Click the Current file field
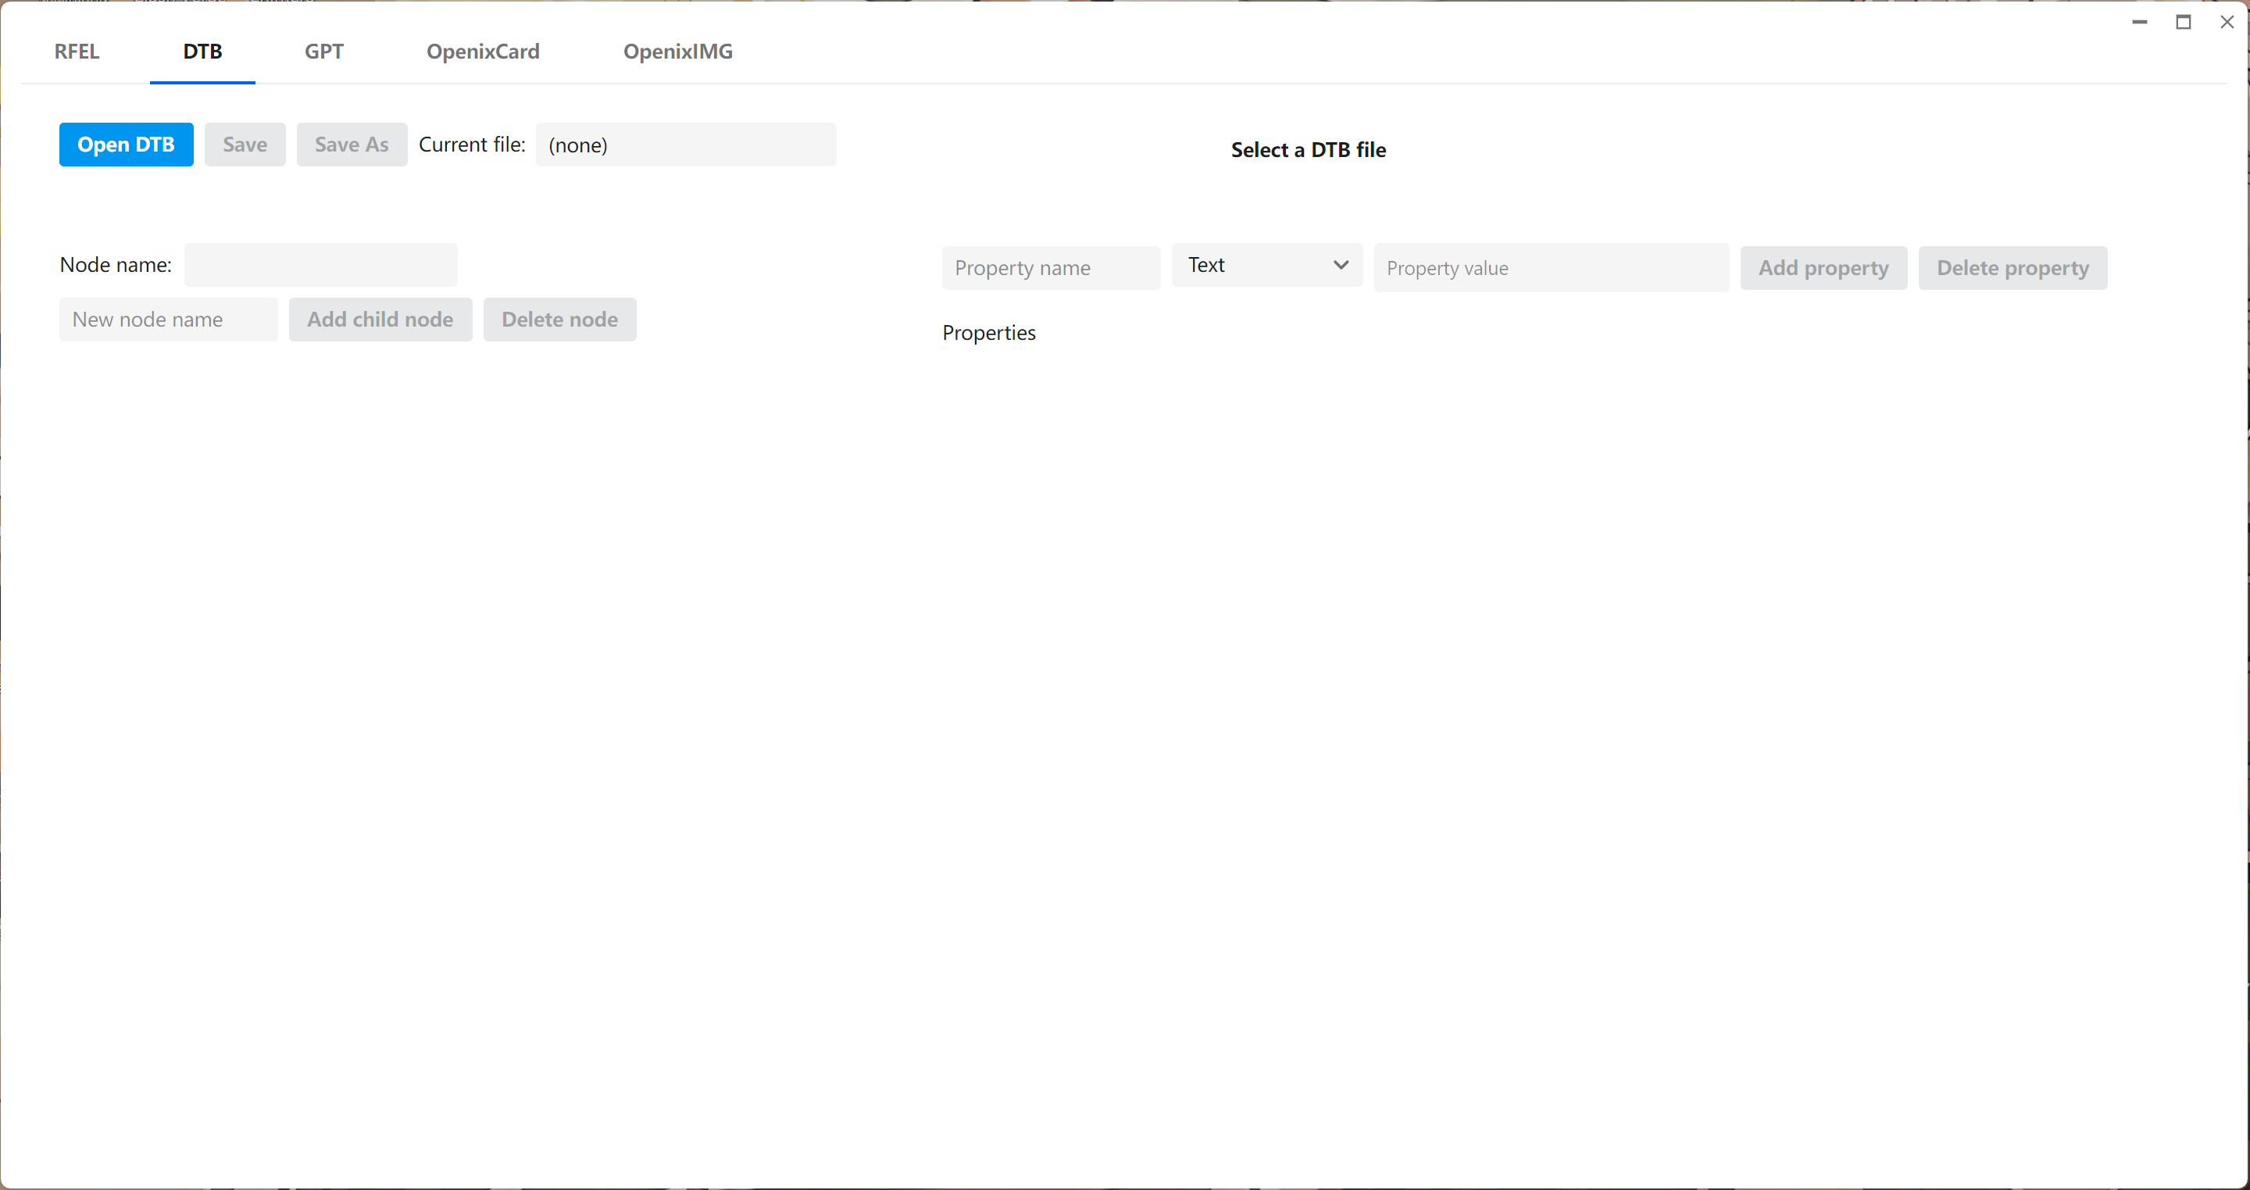 pos(686,145)
